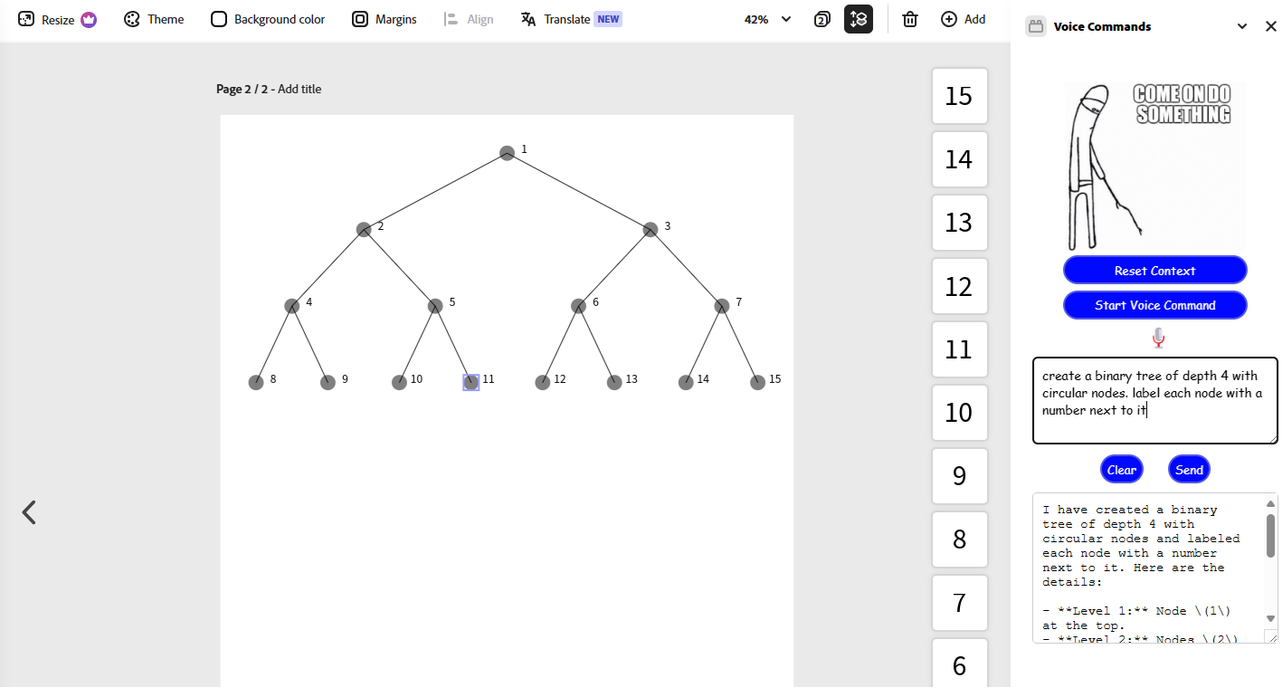1282x697 pixels.
Task: Open the Margins setting
Action: tap(385, 19)
